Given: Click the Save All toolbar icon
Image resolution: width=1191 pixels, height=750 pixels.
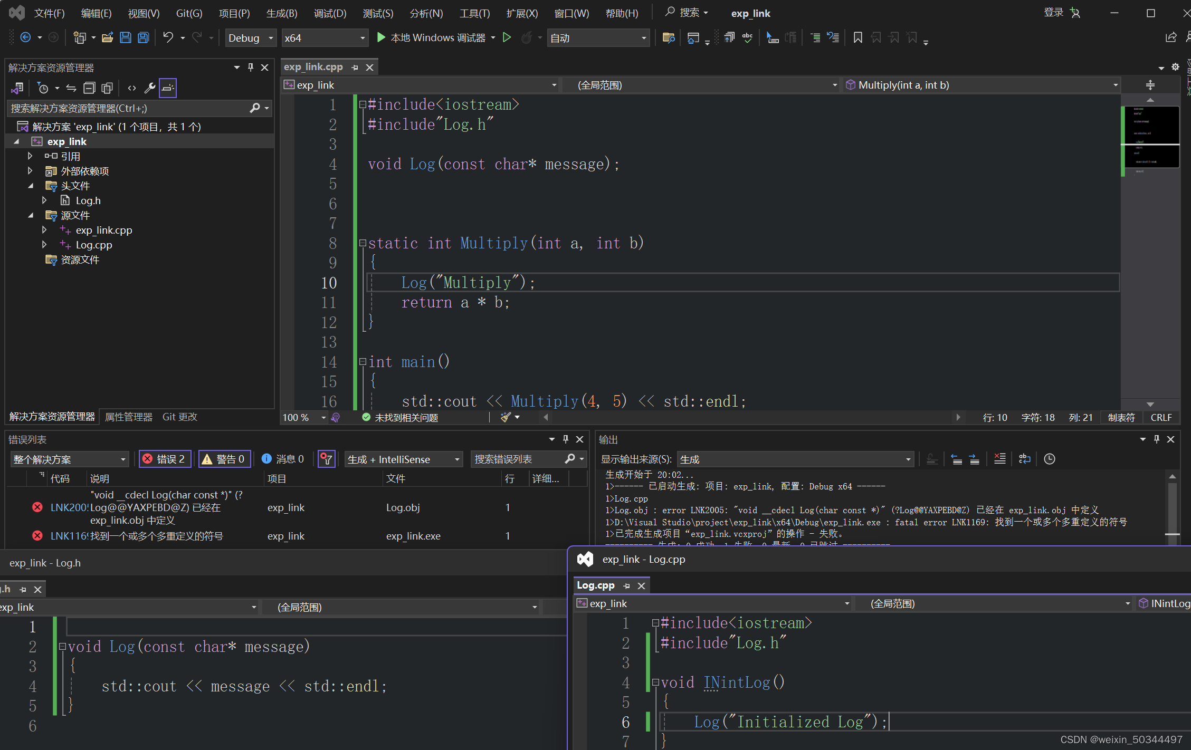Looking at the screenshot, I should pos(144,37).
